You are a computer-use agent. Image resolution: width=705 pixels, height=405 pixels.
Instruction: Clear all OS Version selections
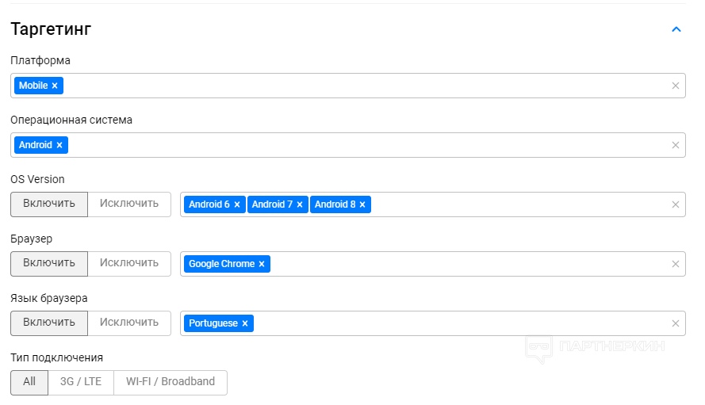[676, 204]
